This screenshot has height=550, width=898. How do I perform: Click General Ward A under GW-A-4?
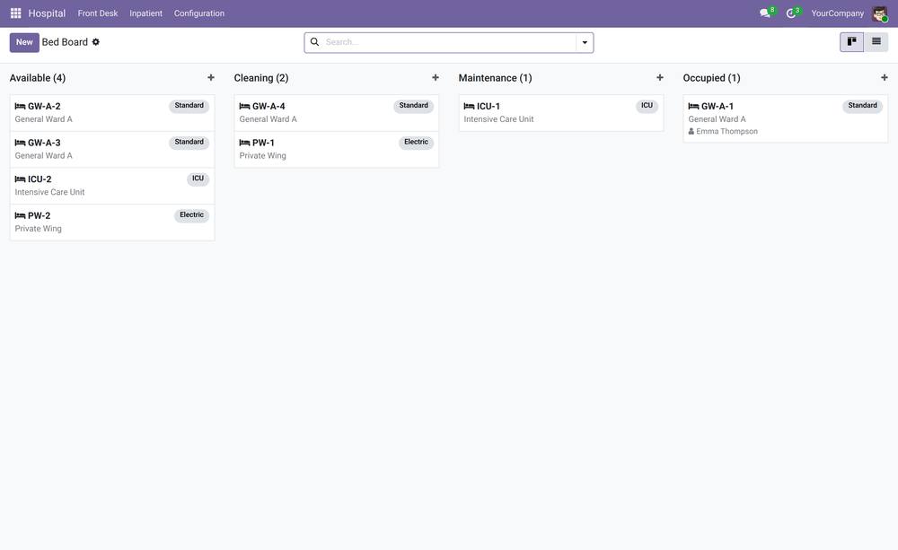268,119
